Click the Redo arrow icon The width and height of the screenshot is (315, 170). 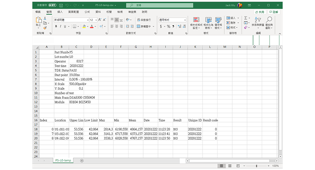(x=75, y=5)
